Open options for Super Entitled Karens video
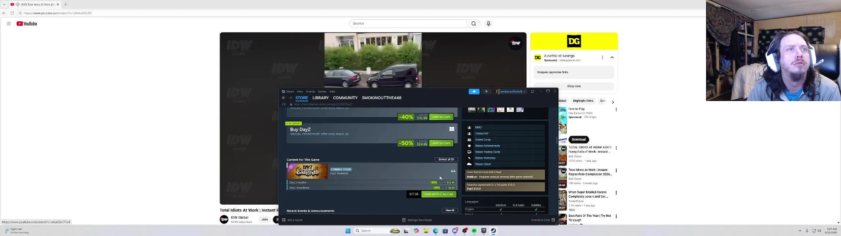The image size is (841, 236). pos(616,193)
